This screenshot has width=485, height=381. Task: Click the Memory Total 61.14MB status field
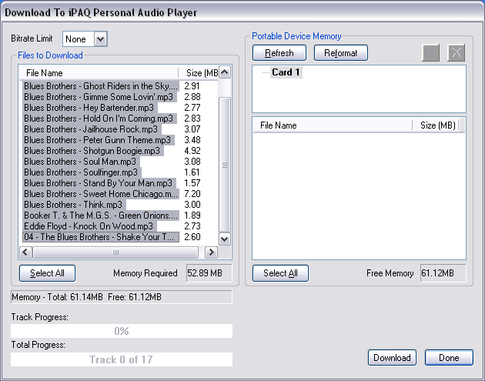[122, 297]
